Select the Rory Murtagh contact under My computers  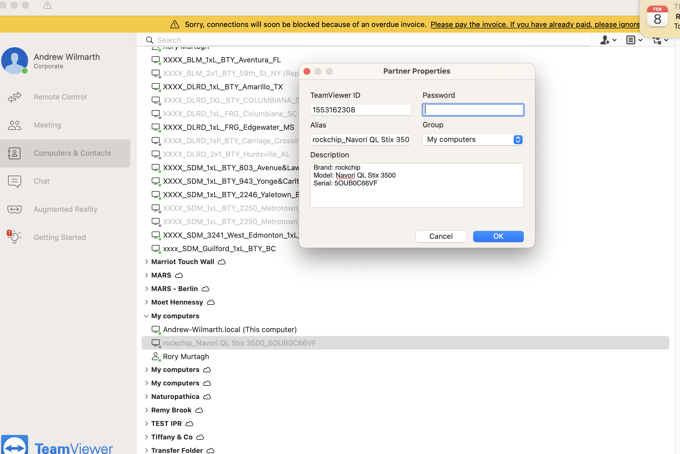pos(186,357)
